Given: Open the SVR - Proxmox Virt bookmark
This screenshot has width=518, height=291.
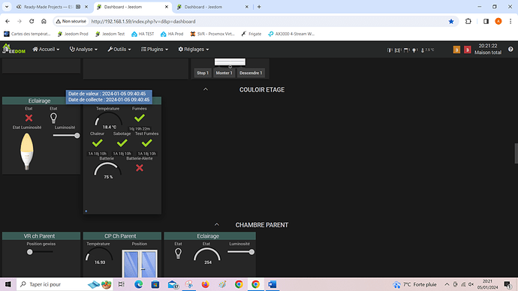Looking at the screenshot, I should 212,34.
